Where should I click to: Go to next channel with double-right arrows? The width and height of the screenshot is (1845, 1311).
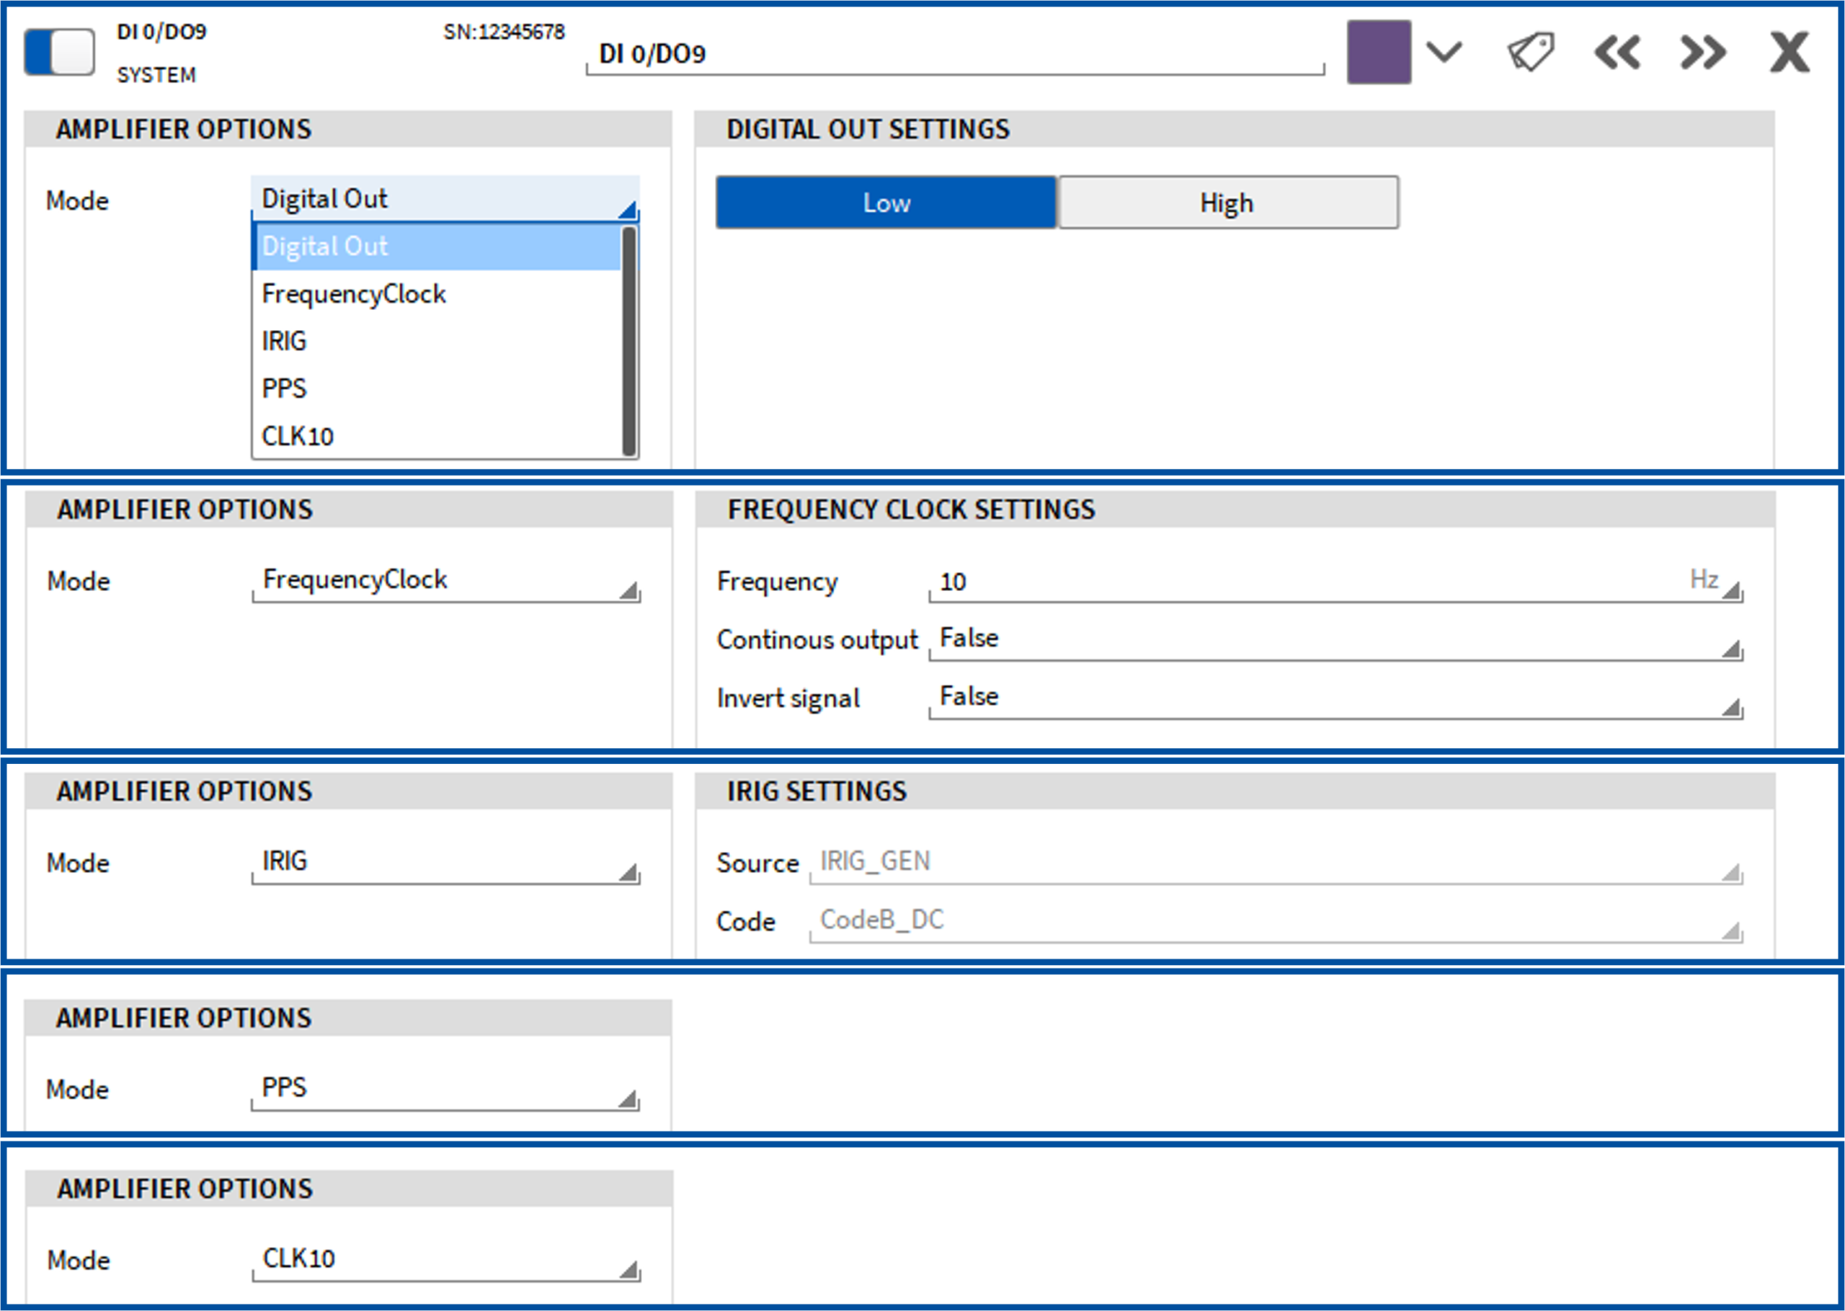click(1703, 53)
